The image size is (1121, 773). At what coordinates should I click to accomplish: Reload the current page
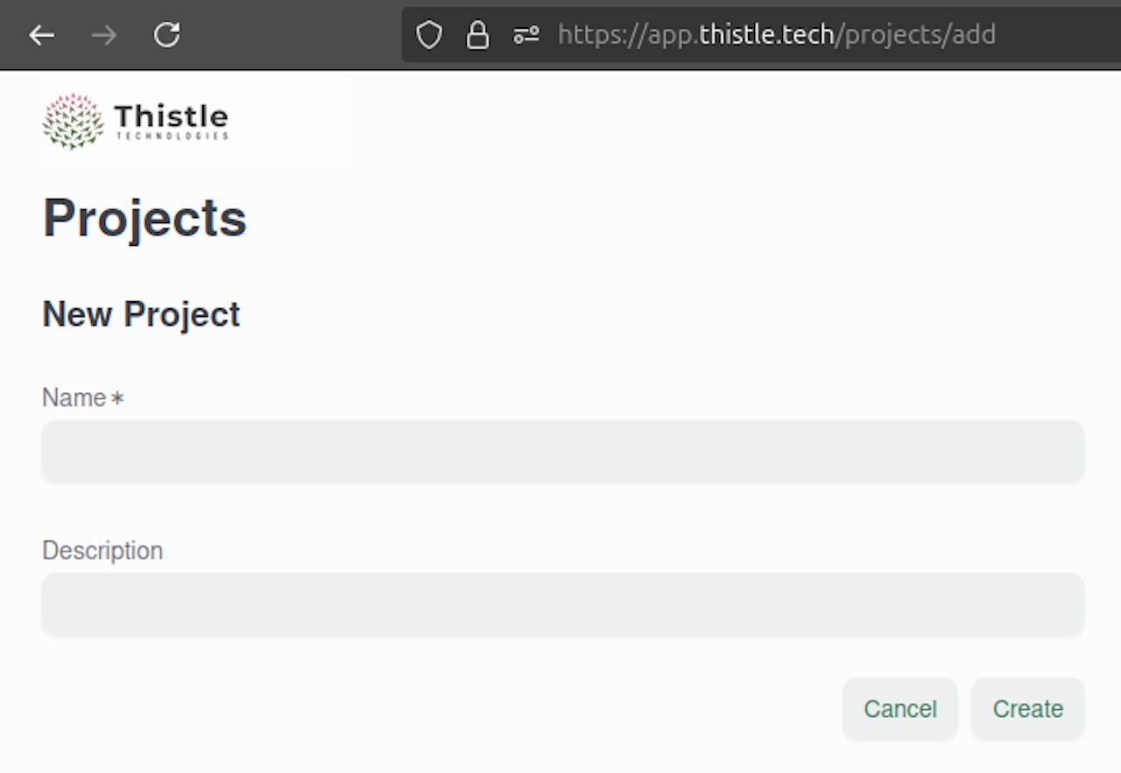[x=166, y=35]
